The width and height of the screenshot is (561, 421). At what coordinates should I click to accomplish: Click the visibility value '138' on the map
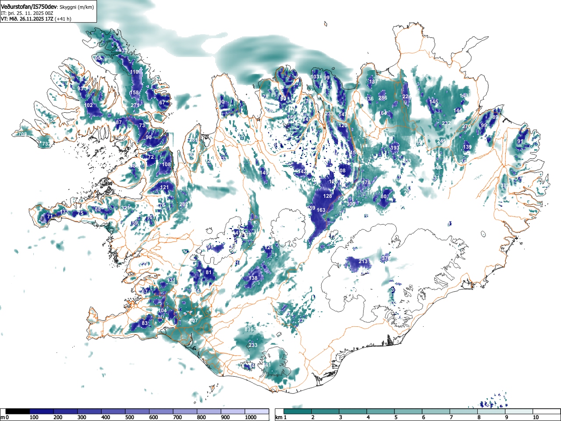[253, 278]
